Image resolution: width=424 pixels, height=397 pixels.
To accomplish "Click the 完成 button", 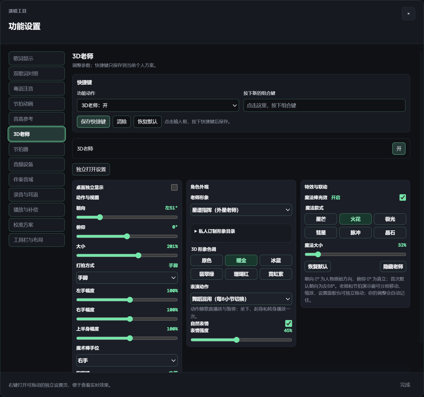I will [x=405, y=385].
